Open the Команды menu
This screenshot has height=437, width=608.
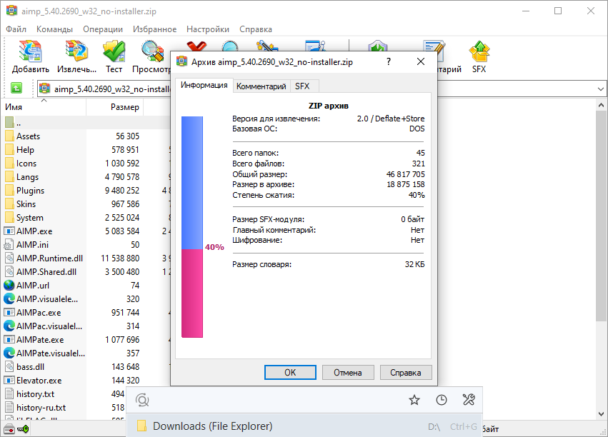tap(54, 29)
